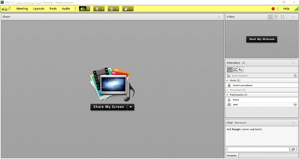Toggle the speaker audio icon

[82, 9]
